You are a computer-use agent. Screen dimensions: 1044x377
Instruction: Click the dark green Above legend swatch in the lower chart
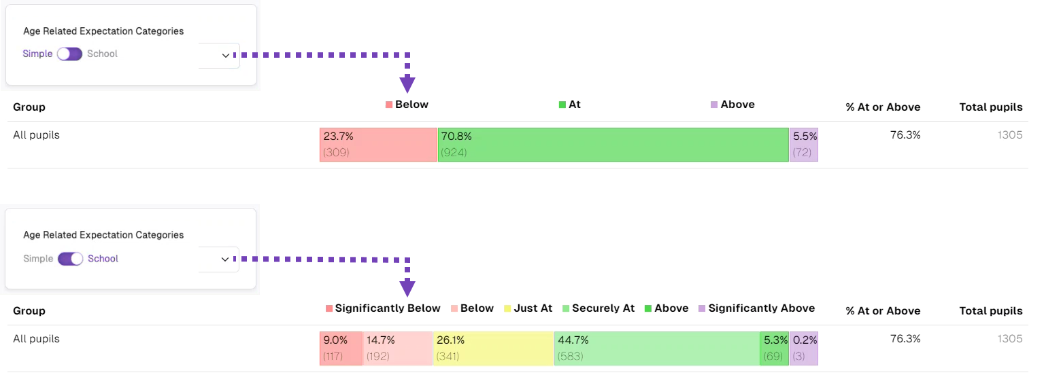point(648,309)
